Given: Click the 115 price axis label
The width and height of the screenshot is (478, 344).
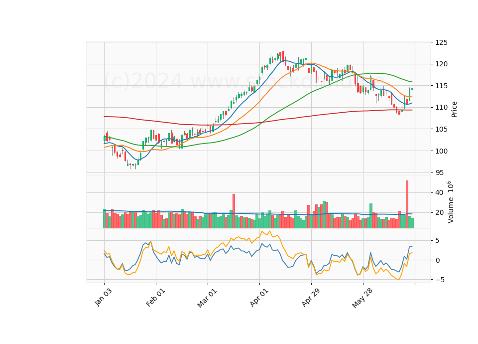Looking at the screenshot, I should (x=442, y=86).
